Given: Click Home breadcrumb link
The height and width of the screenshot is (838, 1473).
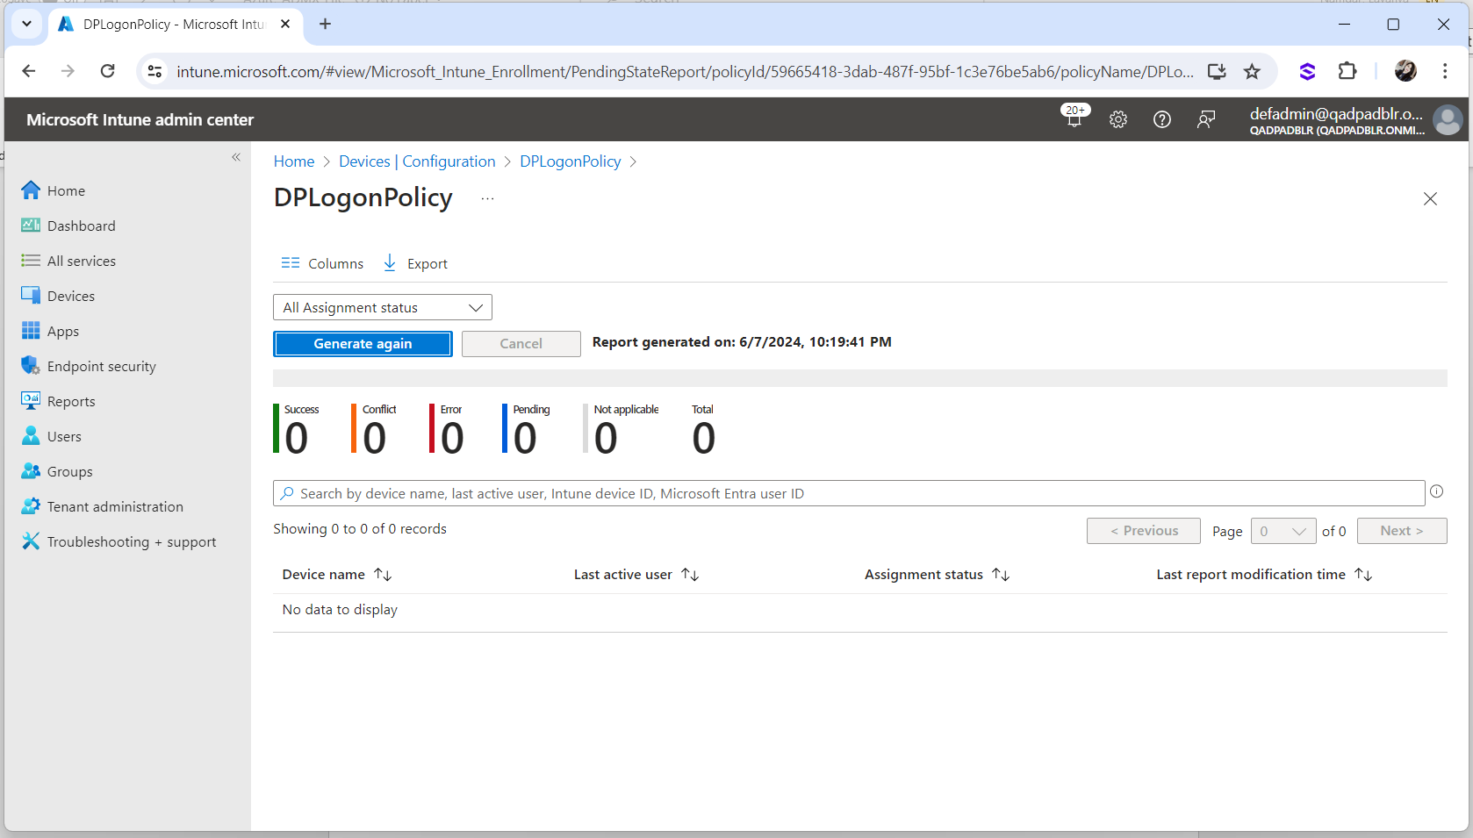Looking at the screenshot, I should tap(294, 161).
